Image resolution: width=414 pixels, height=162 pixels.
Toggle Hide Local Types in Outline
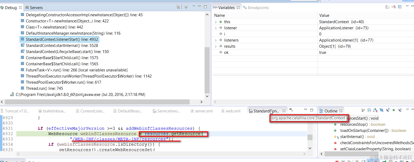[400, 110]
